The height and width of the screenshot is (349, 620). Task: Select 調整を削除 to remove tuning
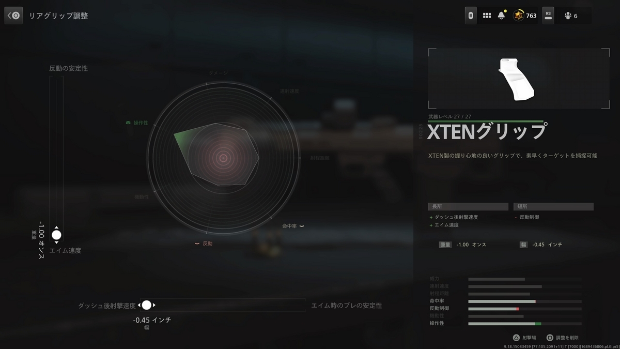567,337
